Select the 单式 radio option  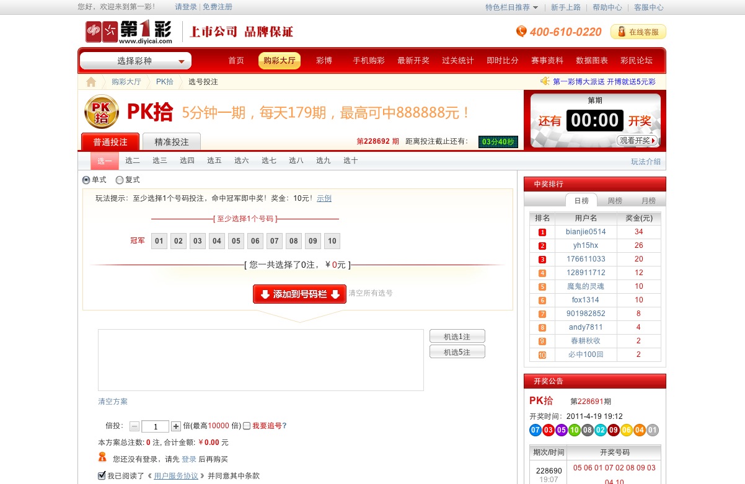[x=86, y=180]
